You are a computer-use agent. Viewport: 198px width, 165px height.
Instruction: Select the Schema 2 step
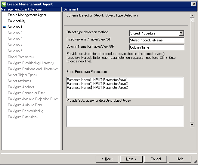click(x=15, y=33)
